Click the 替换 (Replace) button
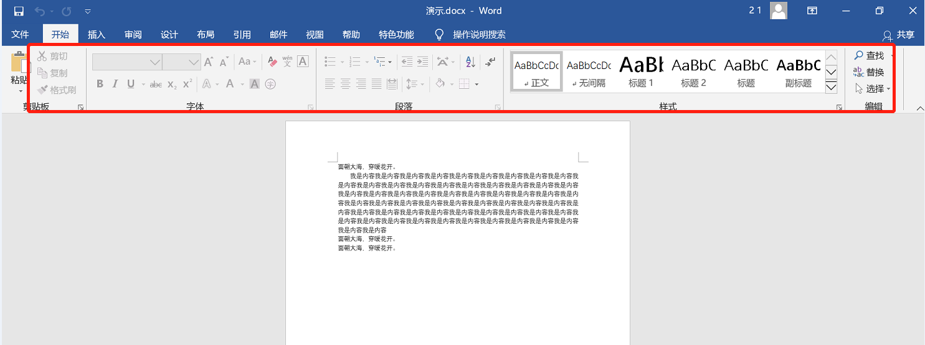 click(x=869, y=72)
